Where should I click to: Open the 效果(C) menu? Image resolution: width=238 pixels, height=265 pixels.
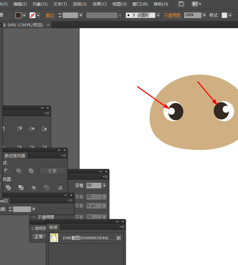click(99, 4)
